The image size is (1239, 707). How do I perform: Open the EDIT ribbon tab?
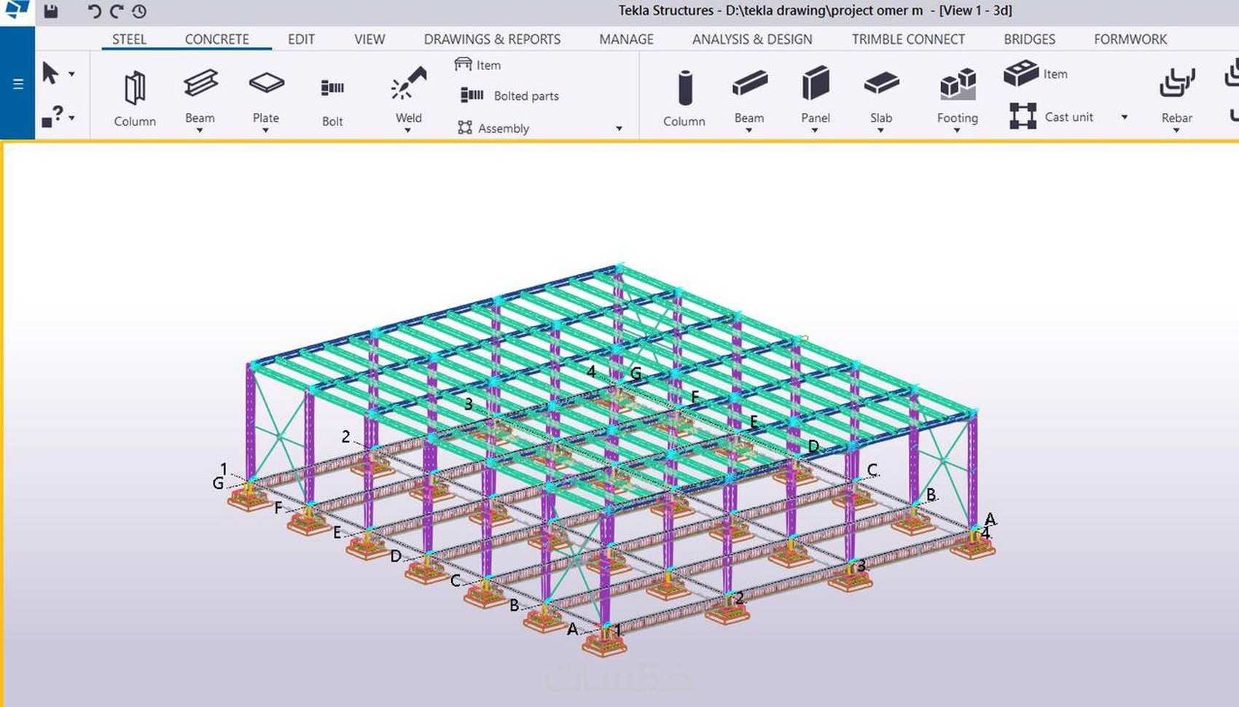(x=301, y=39)
